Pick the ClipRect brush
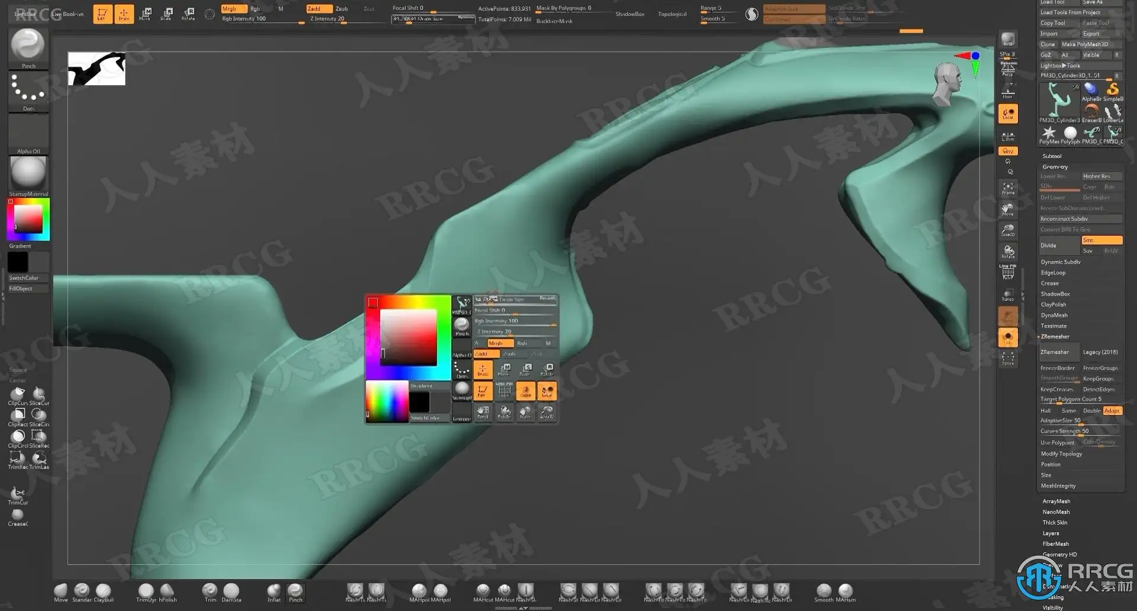1137x611 pixels. pyautogui.click(x=18, y=417)
